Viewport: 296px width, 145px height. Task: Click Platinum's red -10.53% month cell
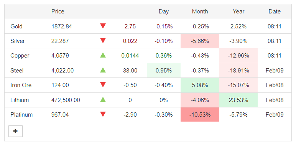click(200, 115)
